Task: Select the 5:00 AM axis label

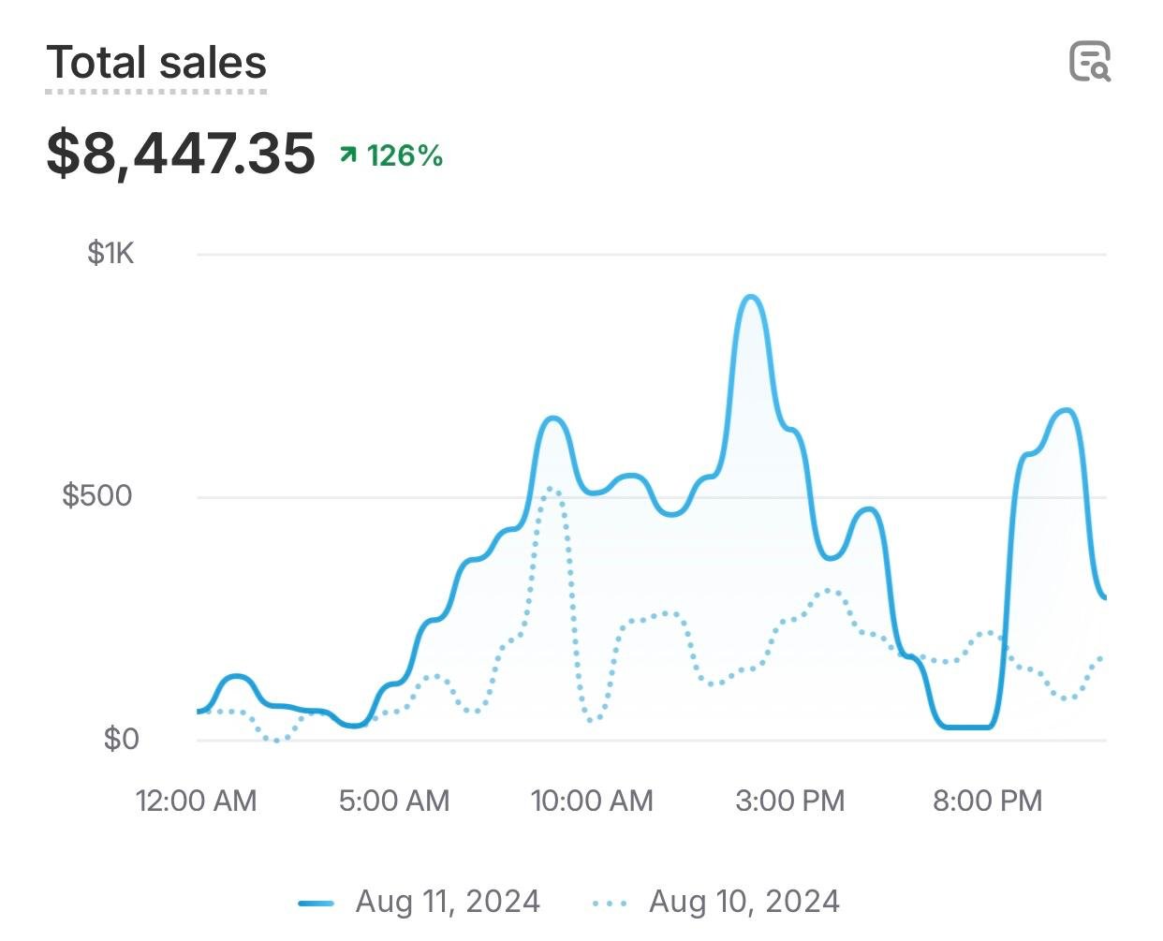Action: point(394,801)
